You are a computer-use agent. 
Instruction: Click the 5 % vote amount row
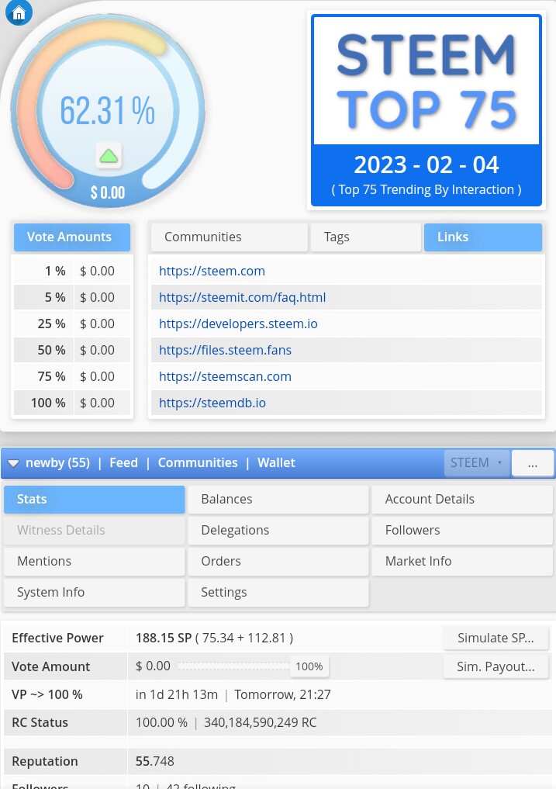click(72, 297)
